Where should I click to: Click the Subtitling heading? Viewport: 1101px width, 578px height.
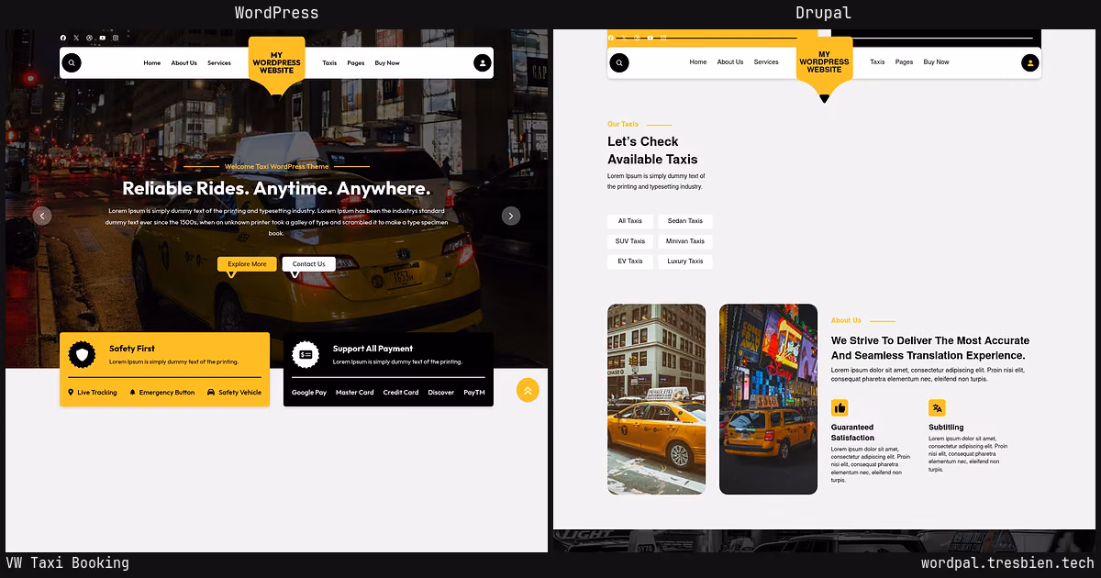946,428
